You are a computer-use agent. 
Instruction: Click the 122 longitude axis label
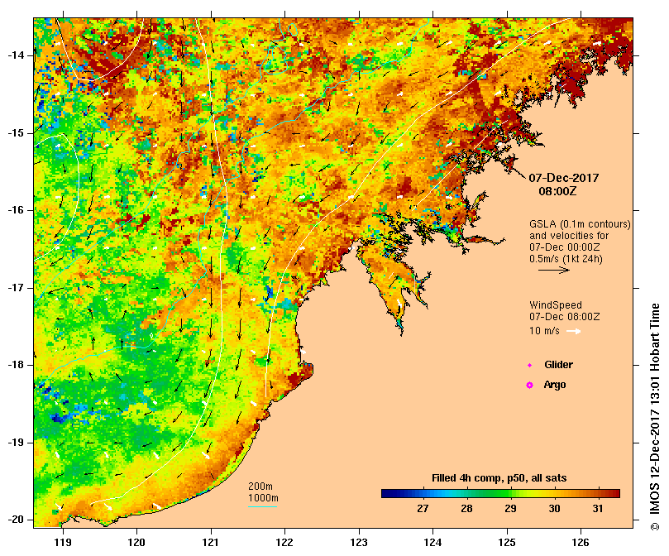[284, 543]
